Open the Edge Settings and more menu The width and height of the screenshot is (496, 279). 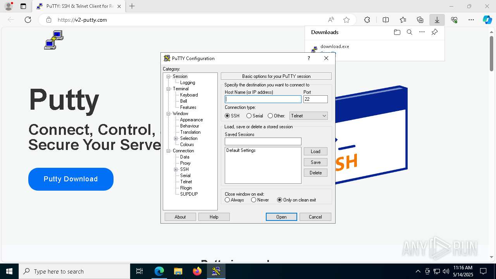(x=471, y=20)
